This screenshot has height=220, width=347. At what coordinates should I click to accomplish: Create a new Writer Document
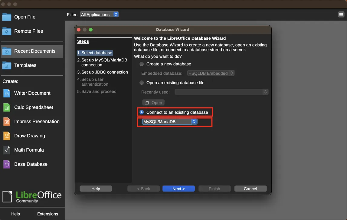(x=32, y=93)
